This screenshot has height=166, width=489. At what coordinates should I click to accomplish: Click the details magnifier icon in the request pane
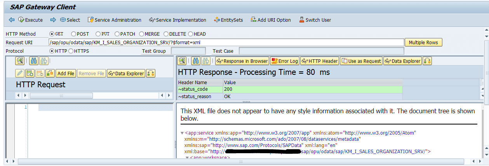point(20,61)
